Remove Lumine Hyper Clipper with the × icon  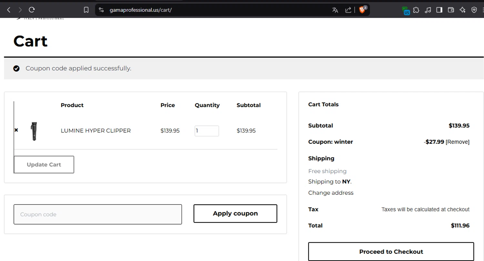(16, 130)
